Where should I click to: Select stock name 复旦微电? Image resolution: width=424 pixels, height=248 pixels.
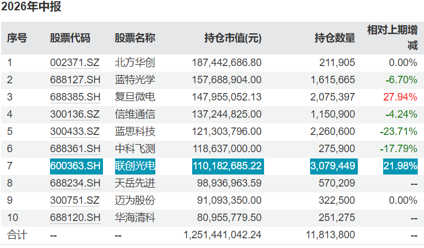click(x=135, y=97)
